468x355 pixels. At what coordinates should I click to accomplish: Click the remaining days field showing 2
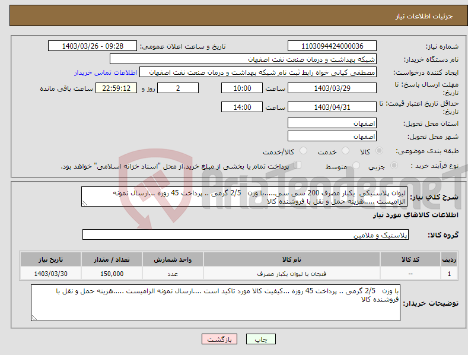pos(178,88)
